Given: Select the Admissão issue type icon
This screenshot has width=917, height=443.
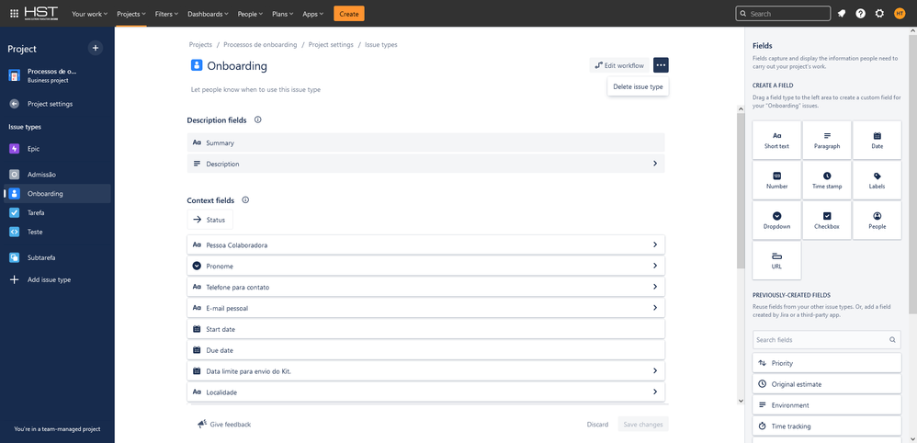Looking at the screenshot, I should coord(15,175).
